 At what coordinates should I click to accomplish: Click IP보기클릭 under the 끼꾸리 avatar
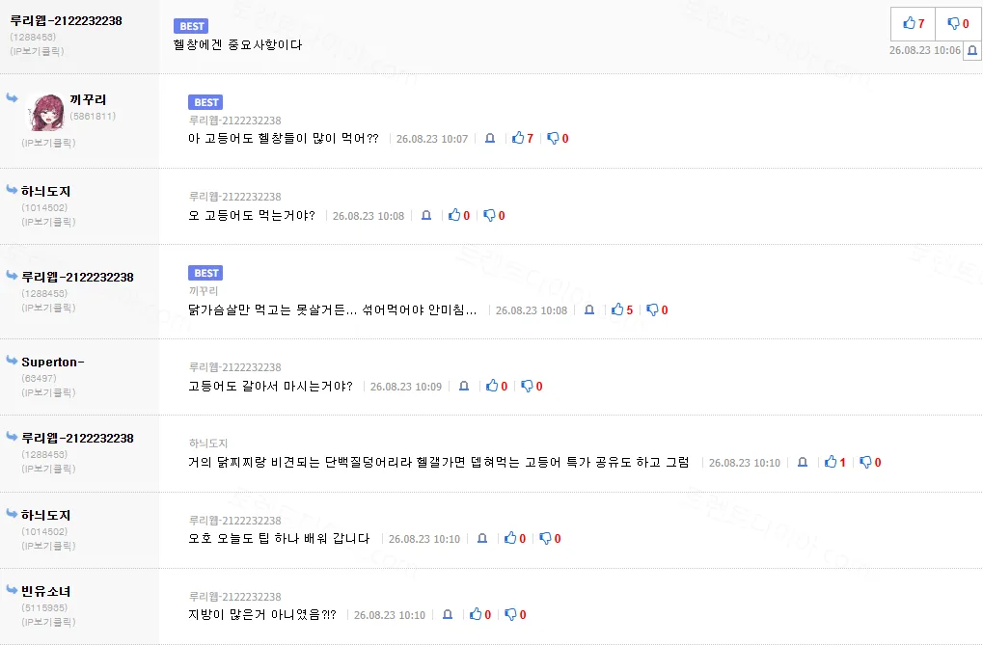click(48, 143)
